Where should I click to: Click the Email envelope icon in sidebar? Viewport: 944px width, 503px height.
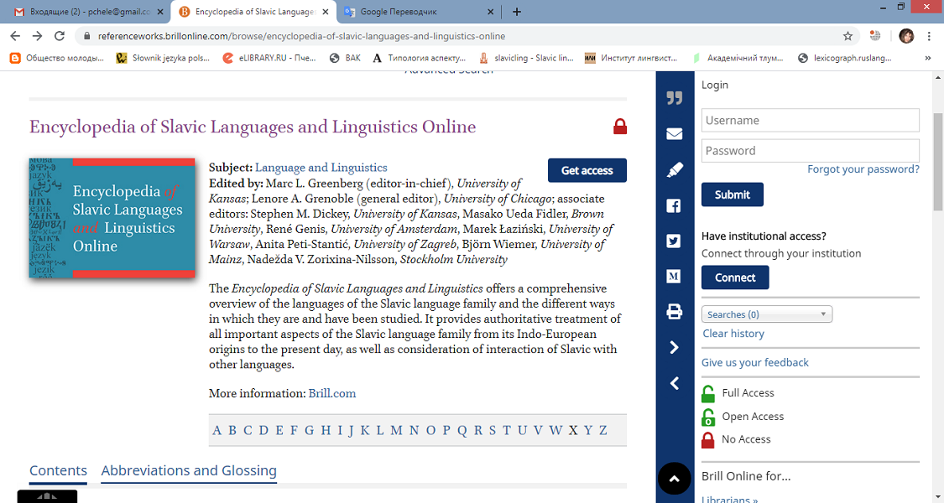point(675,133)
